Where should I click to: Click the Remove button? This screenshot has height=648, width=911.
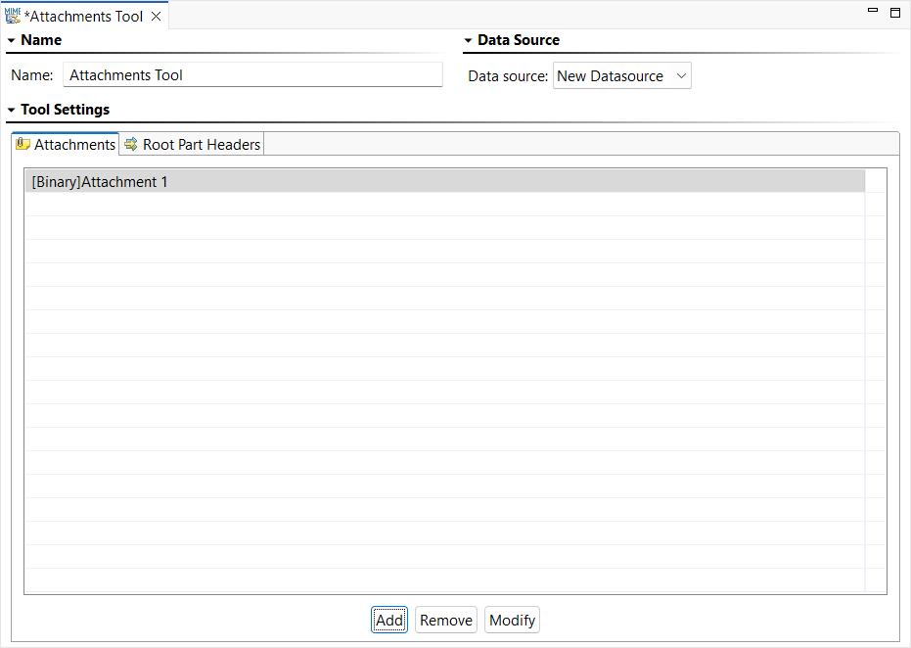pyautogui.click(x=445, y=621)
